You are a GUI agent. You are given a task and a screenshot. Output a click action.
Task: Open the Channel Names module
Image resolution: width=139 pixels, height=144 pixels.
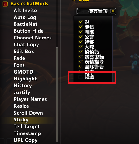pyautogui.click(x=33, y=38)
